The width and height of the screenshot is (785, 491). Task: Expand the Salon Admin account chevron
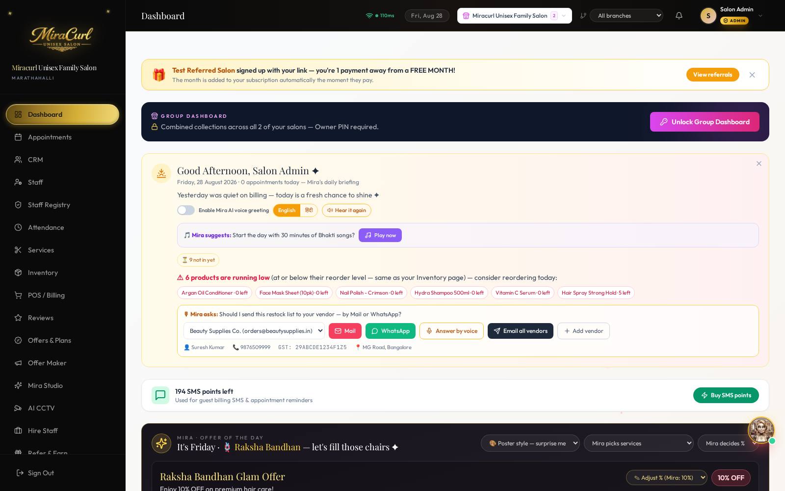[x=760, y=16]
